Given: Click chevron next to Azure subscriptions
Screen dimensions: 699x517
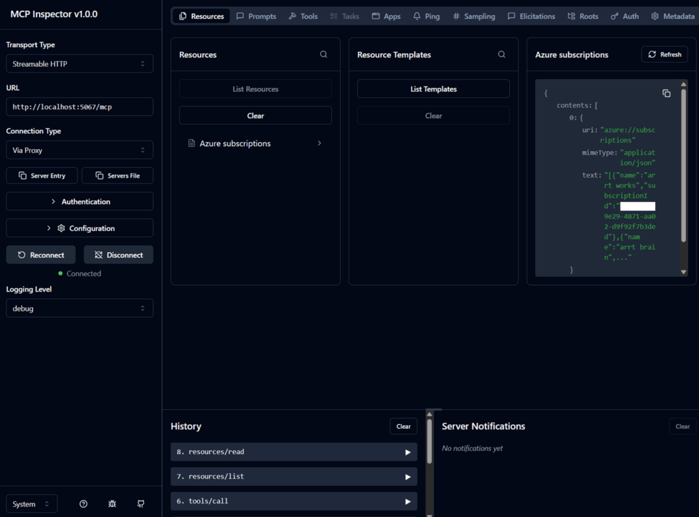Looking at the screenshot, I should (x=319, y=143).
